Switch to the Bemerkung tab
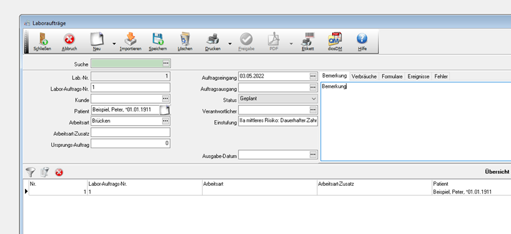Image resolution: width=511 pixels, height=234 pixels. click(x=334, y=76)
